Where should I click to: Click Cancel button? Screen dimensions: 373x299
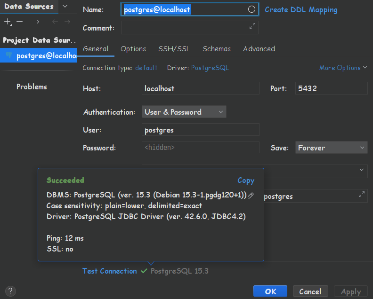coord(310,291)
